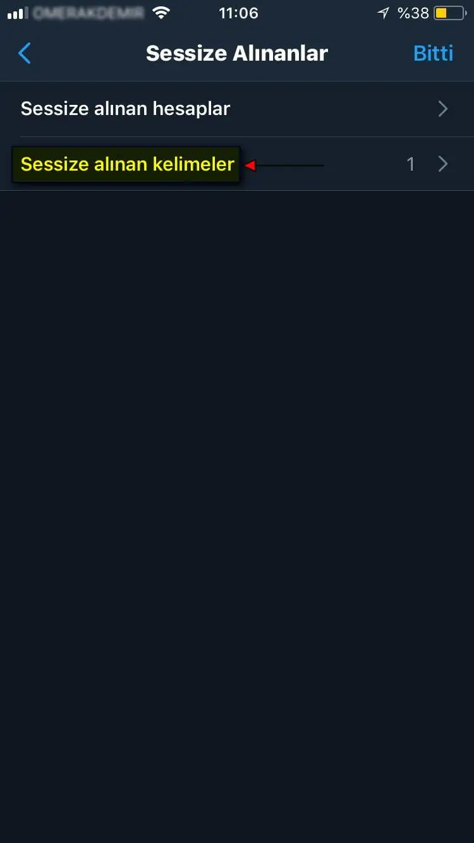The width and height of the screenshot is (474, 843).
Task: Tap the Wi-Fi status icon
Action: 162,13
